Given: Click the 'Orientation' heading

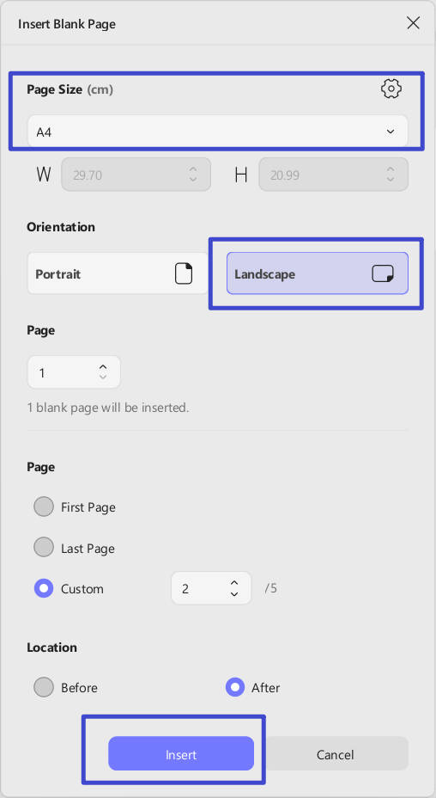Looking at the screenshot, I should pyautogui.click(x=61, y=227).
